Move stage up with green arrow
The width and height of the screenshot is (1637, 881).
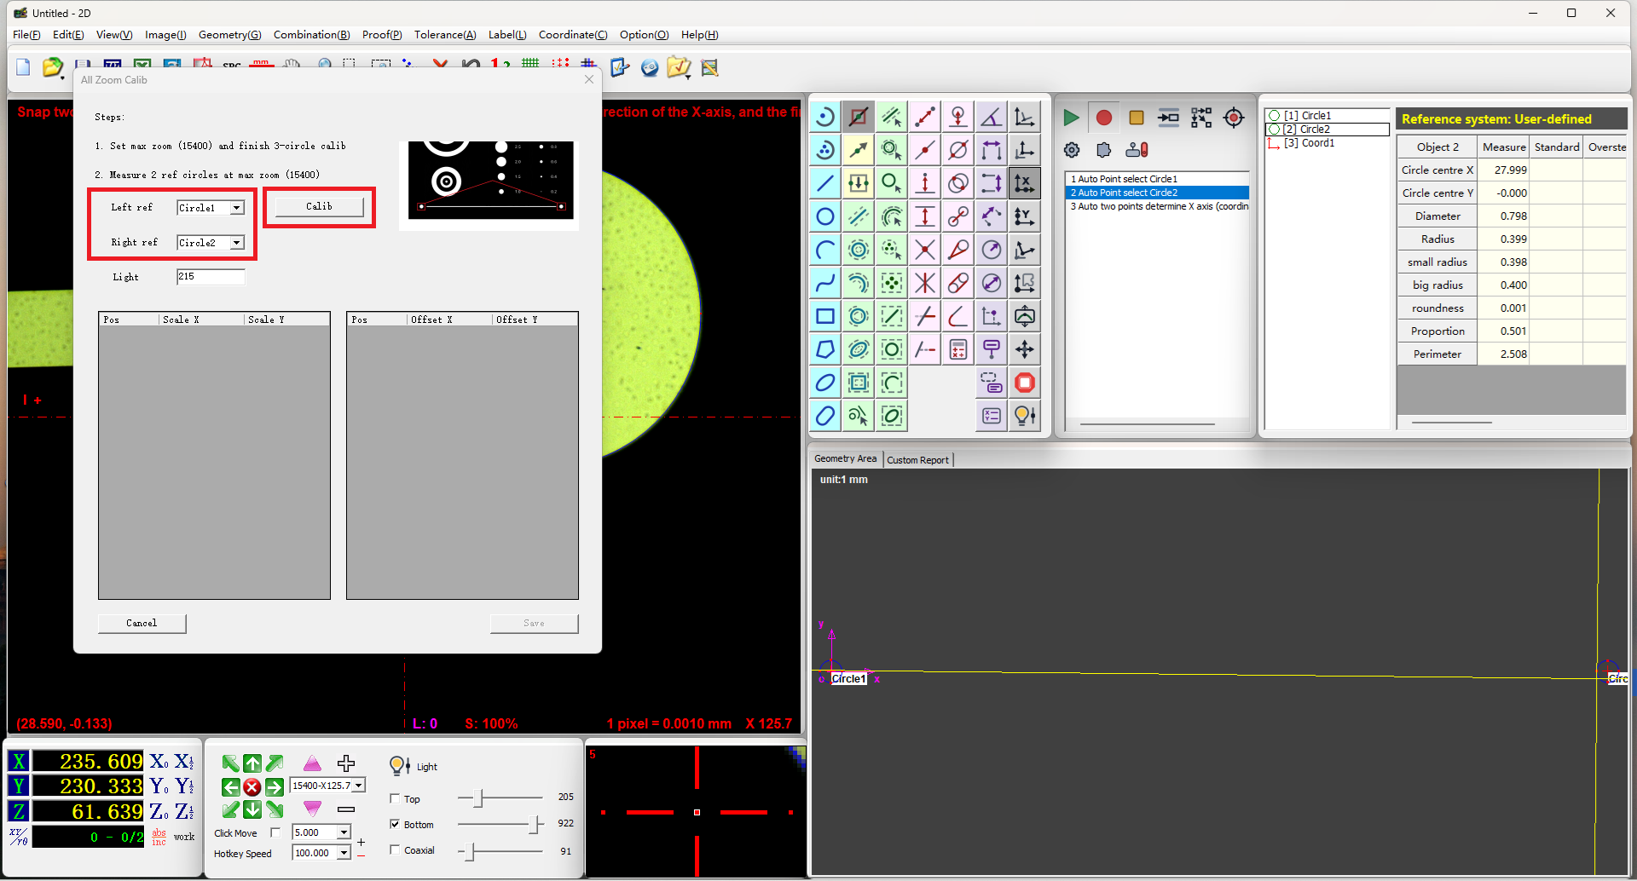click(252, 763)
